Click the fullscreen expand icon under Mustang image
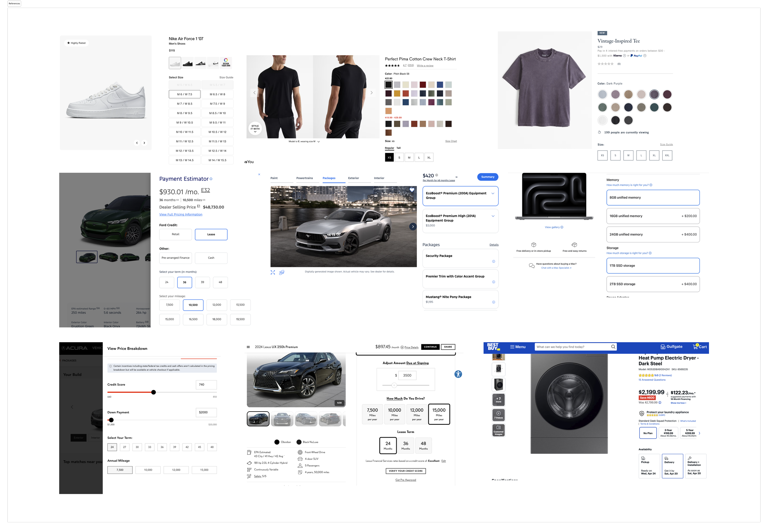This screenshot has width=768, height=530. (273, 272)
